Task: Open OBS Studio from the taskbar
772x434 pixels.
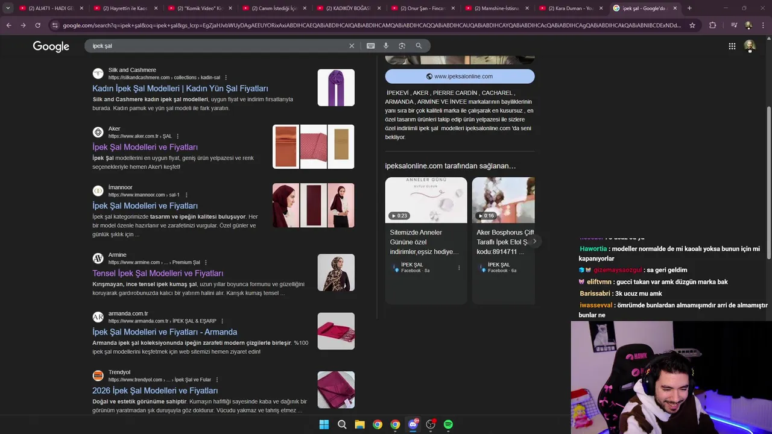Action: (x=431, y=424)
